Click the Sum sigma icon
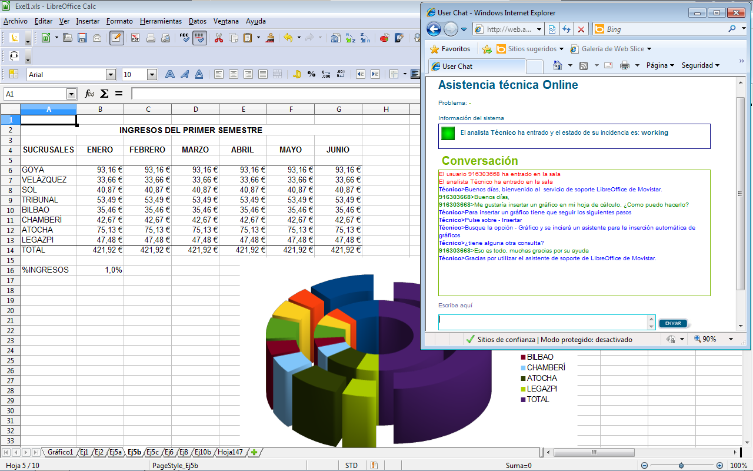Viewport: 753px width, 471px height. point(105,94)
